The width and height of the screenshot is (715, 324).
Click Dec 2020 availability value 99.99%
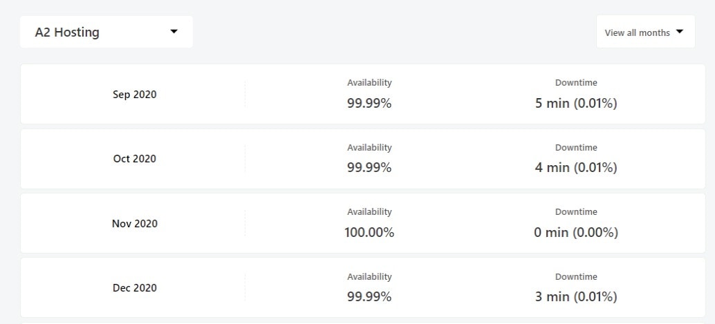[369, 296]
